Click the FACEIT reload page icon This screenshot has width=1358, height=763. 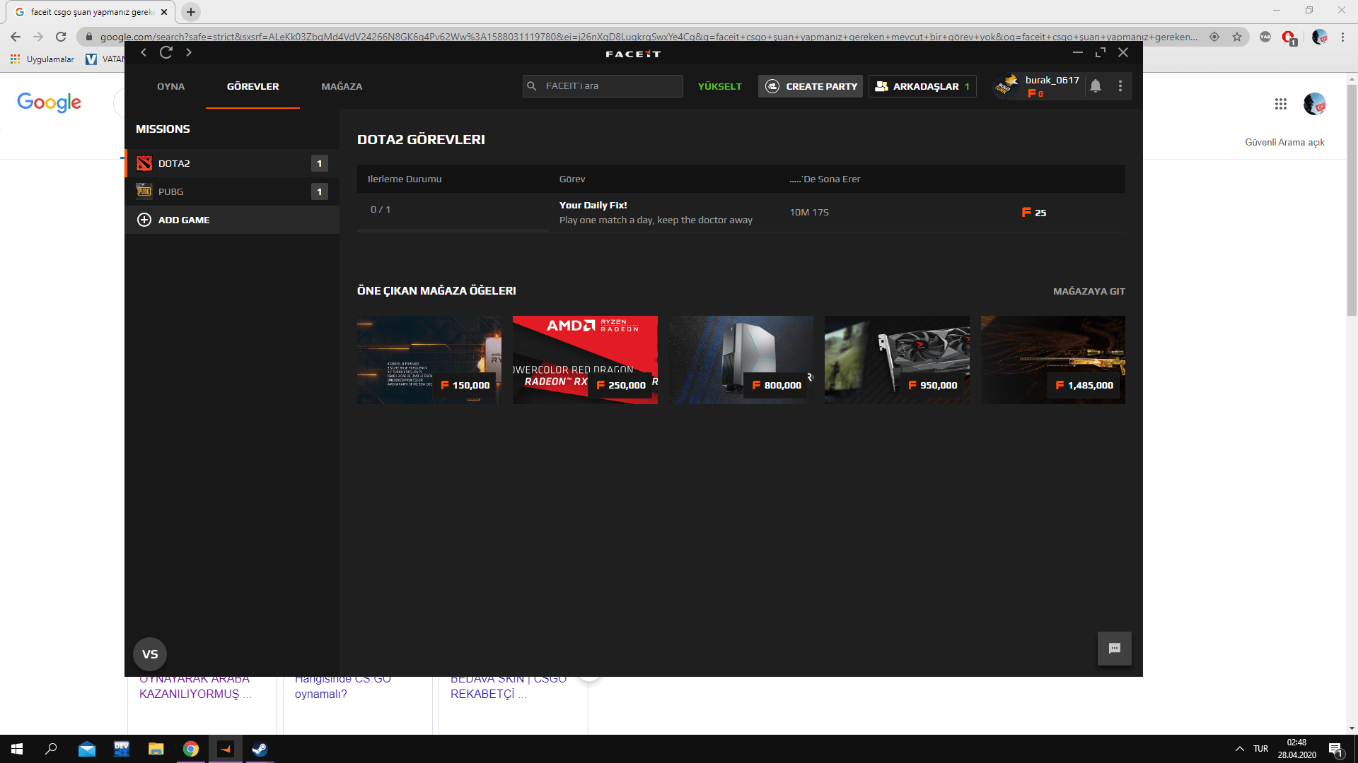(x=166, y=52)
